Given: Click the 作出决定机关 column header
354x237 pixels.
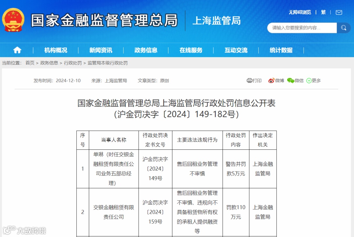Looking at the screenshot, I should (x=263, y=140).
